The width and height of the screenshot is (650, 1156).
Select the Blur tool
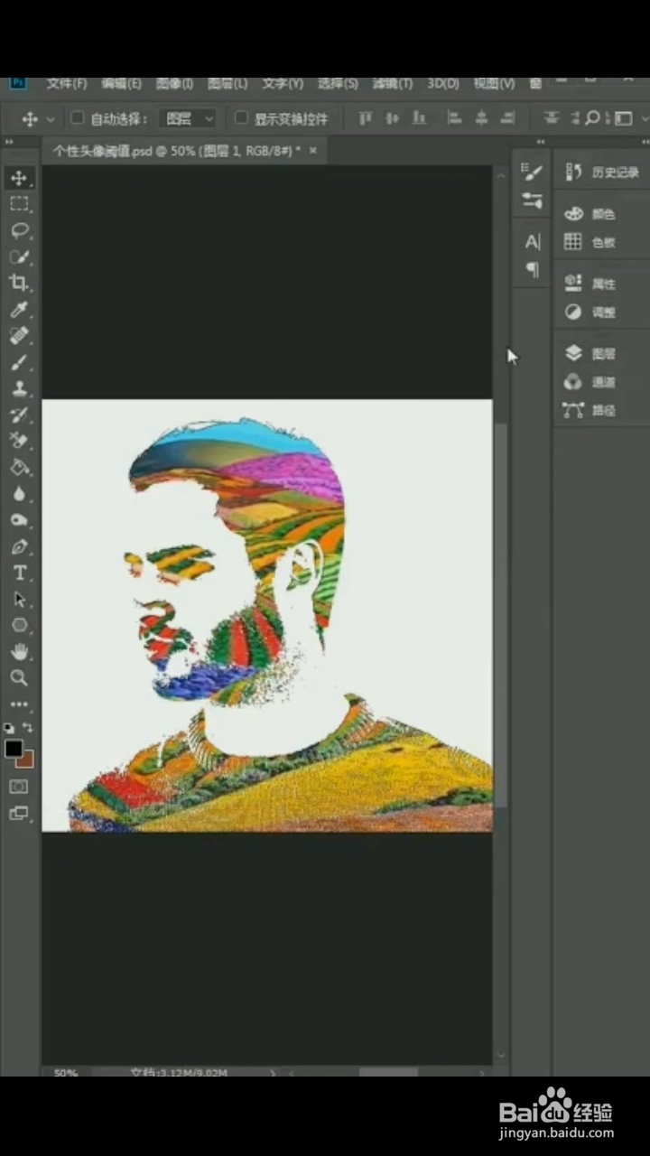(19, 494)
